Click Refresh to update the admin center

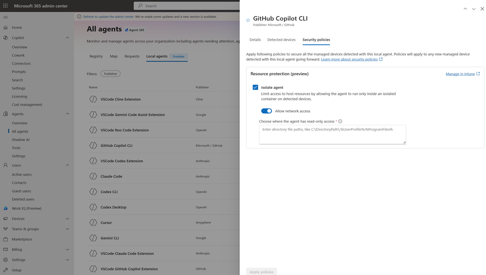tap(108, 17)
